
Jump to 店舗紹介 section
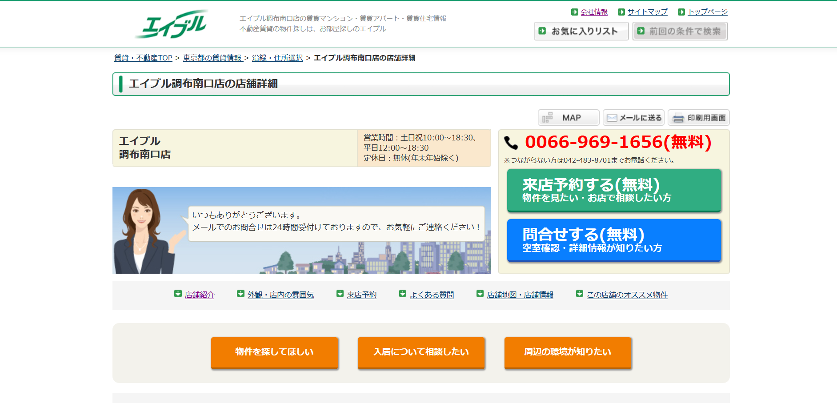click(200, 295)
